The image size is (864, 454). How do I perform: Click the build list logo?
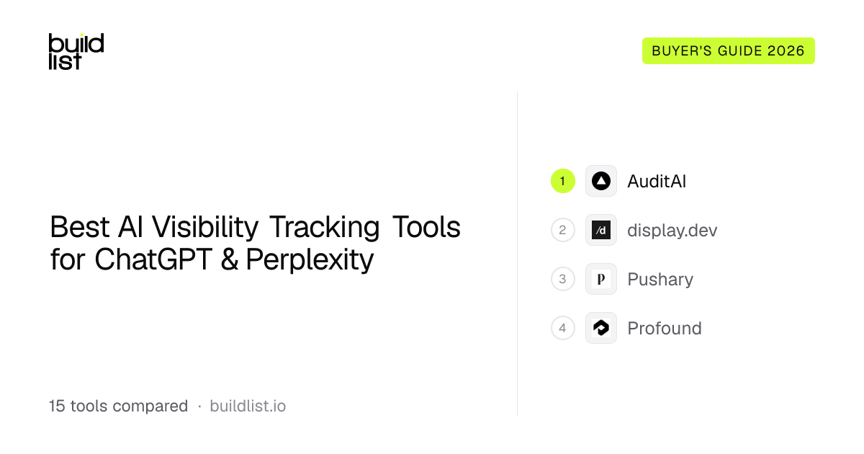click(x=76, y=51)
